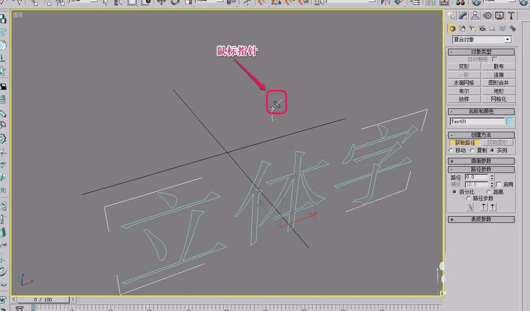Open the Modify panel tab
Screen dimensions: 530x311
[464, 15]
